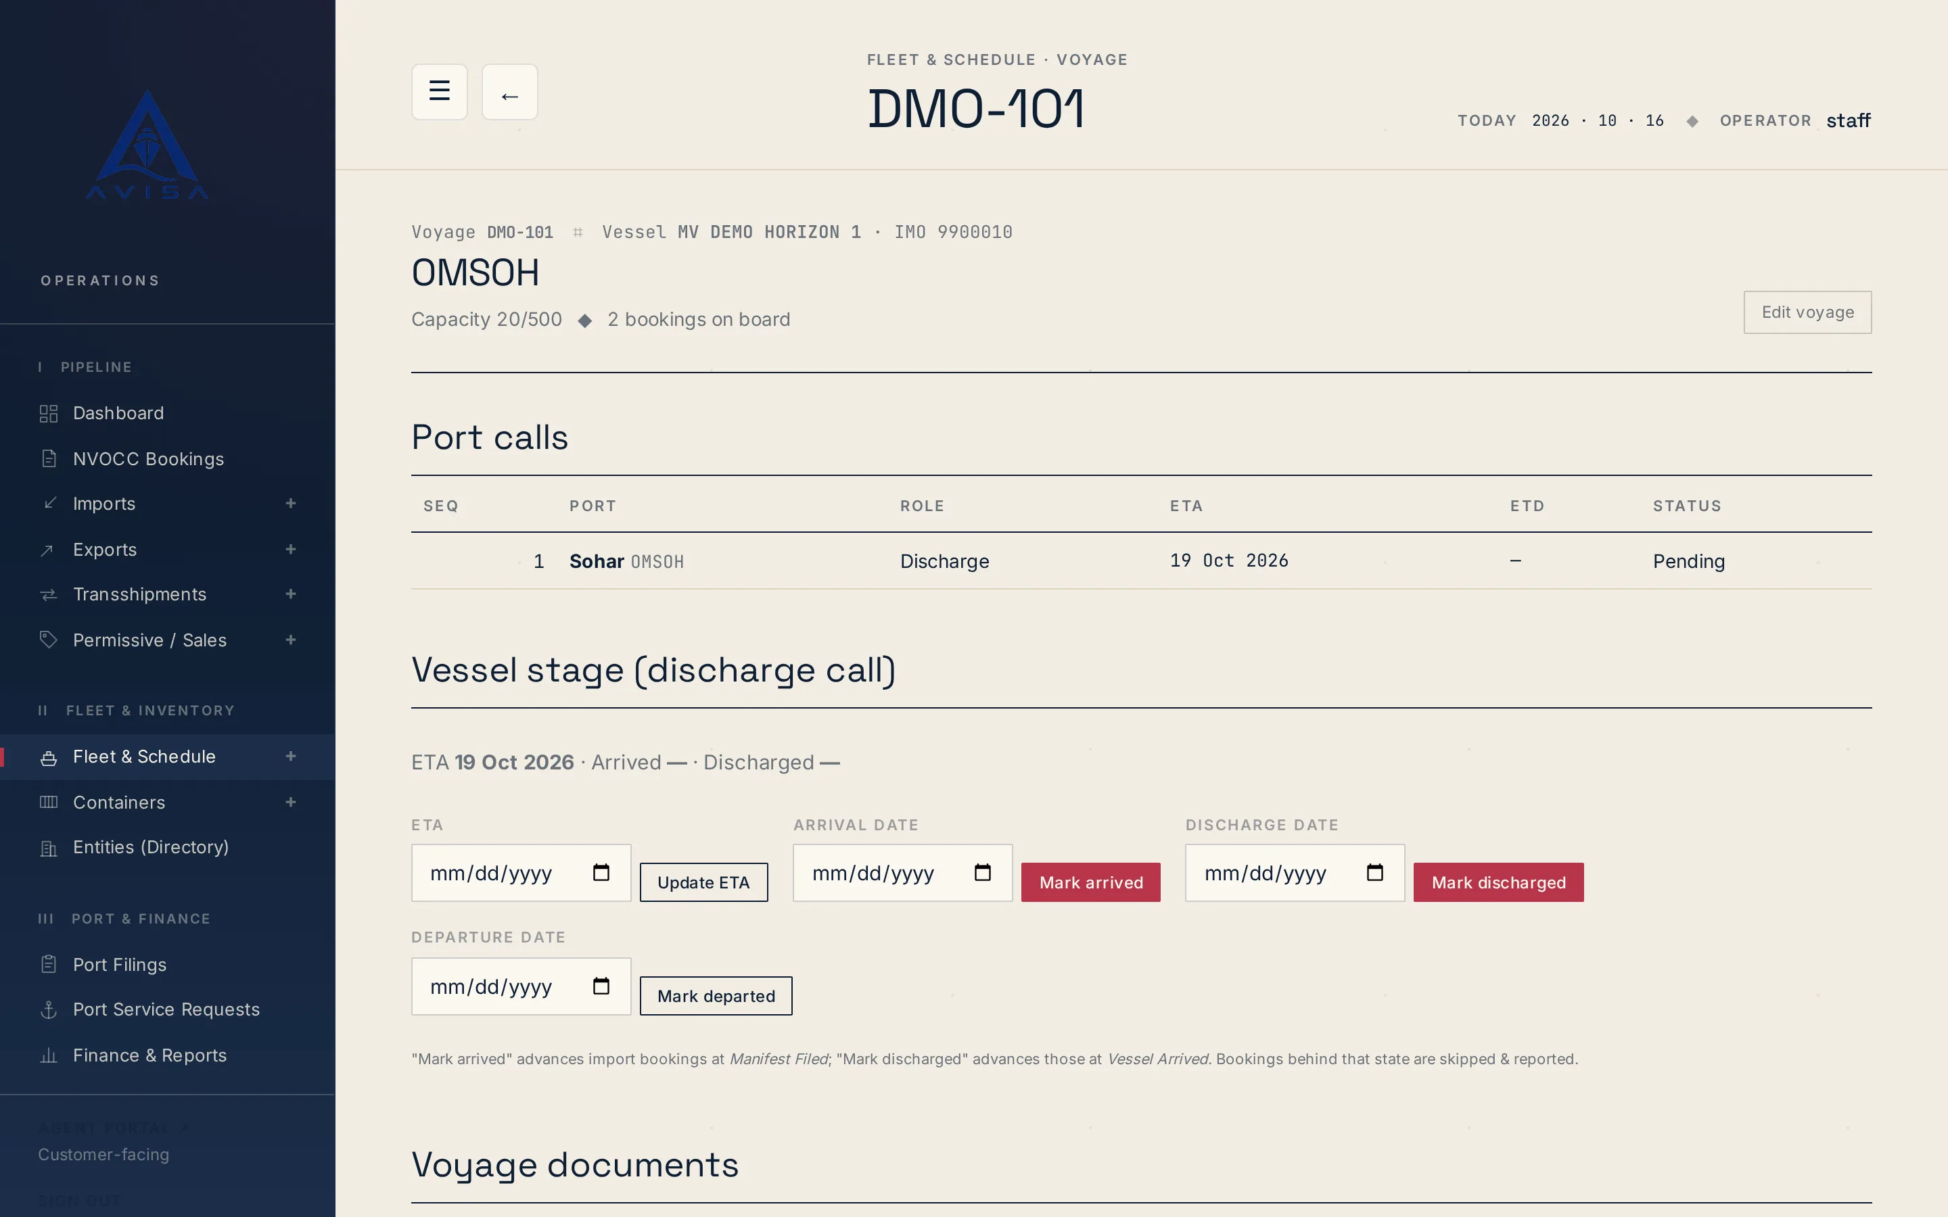This screenshot has width=1948, height=1217.
Task: Click the Mark departed button
Action: (716, 996)
